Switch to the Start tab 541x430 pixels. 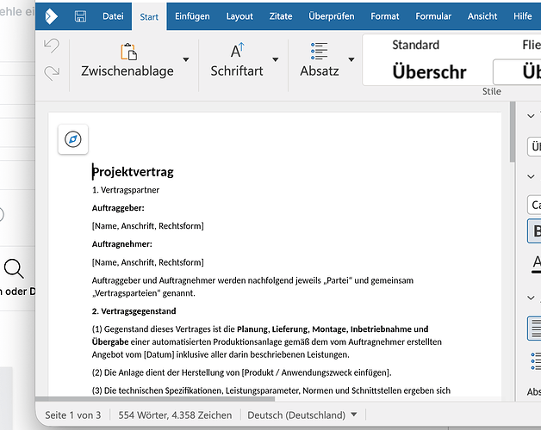coord(149,16)
